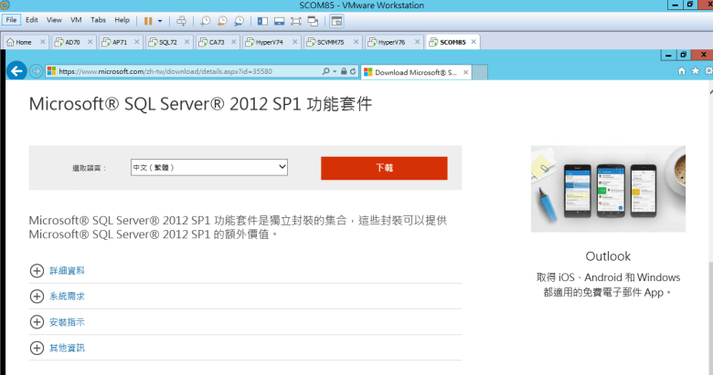Click the IE back arrow button

click(16, 71)
